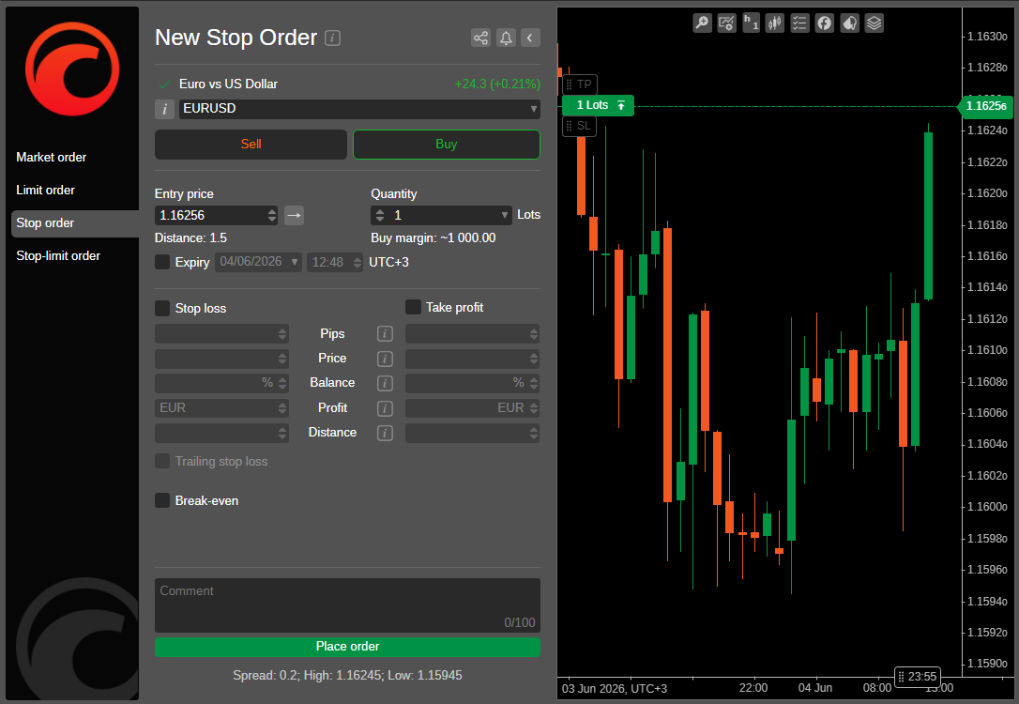This screenshot has height=704, width=1019.
Task: Click the +24.3 (+0.21%) change value
Action: [x=497, y=84]
